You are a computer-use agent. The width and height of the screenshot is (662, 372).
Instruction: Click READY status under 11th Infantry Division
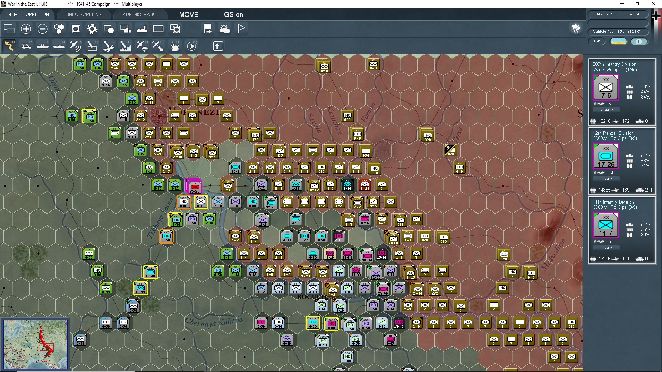pyautogui.click(x=606, y=248)
